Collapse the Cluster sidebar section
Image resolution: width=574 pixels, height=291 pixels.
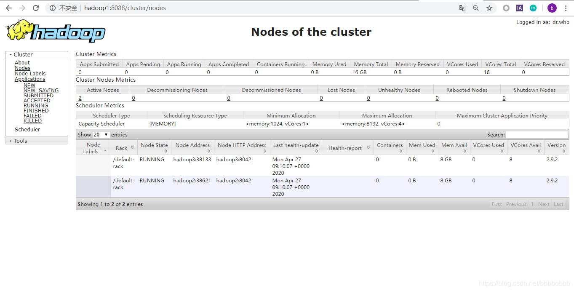[37, 54]
